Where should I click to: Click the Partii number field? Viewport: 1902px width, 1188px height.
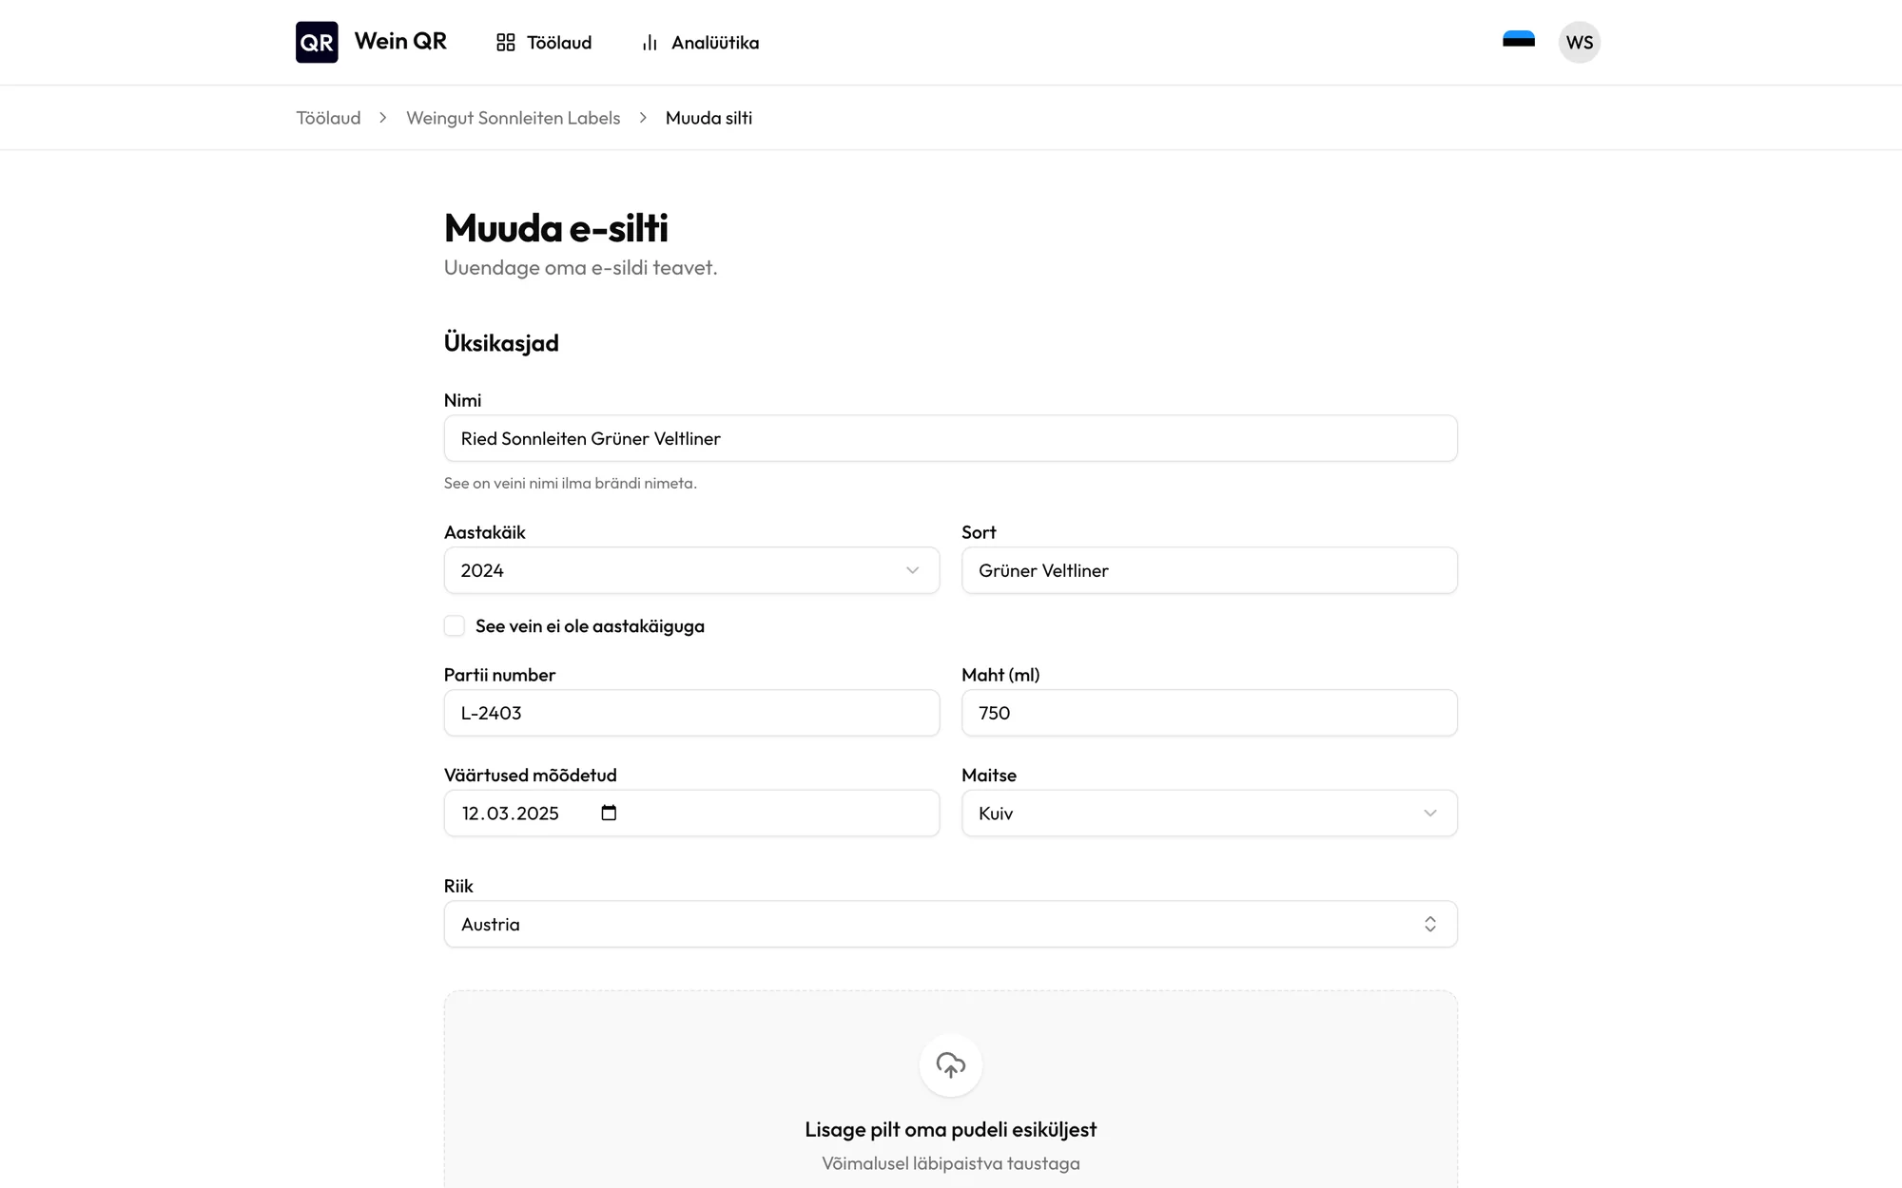point(691,713)
